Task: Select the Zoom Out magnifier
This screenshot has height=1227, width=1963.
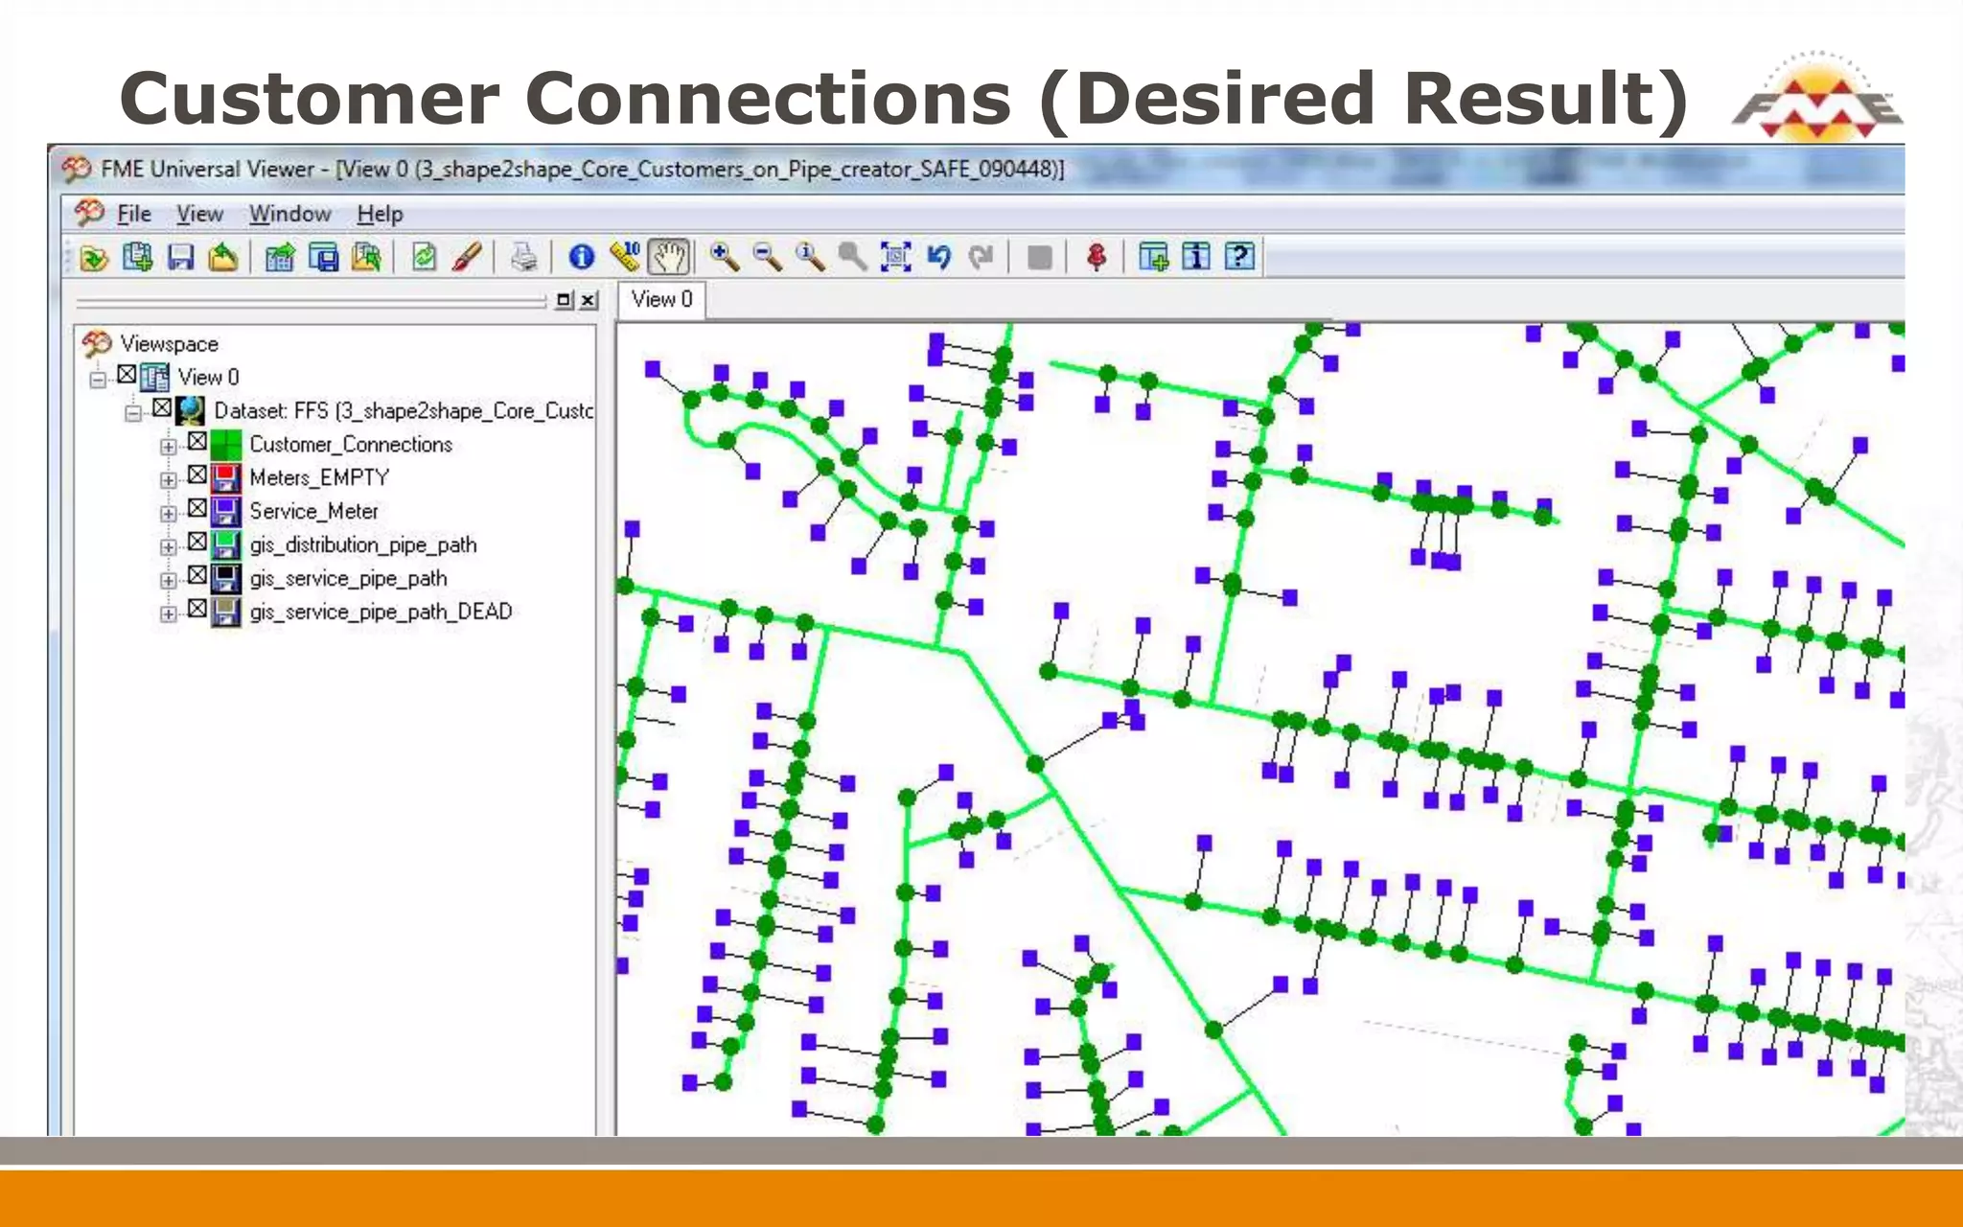Action: click(x=767, y=257)
